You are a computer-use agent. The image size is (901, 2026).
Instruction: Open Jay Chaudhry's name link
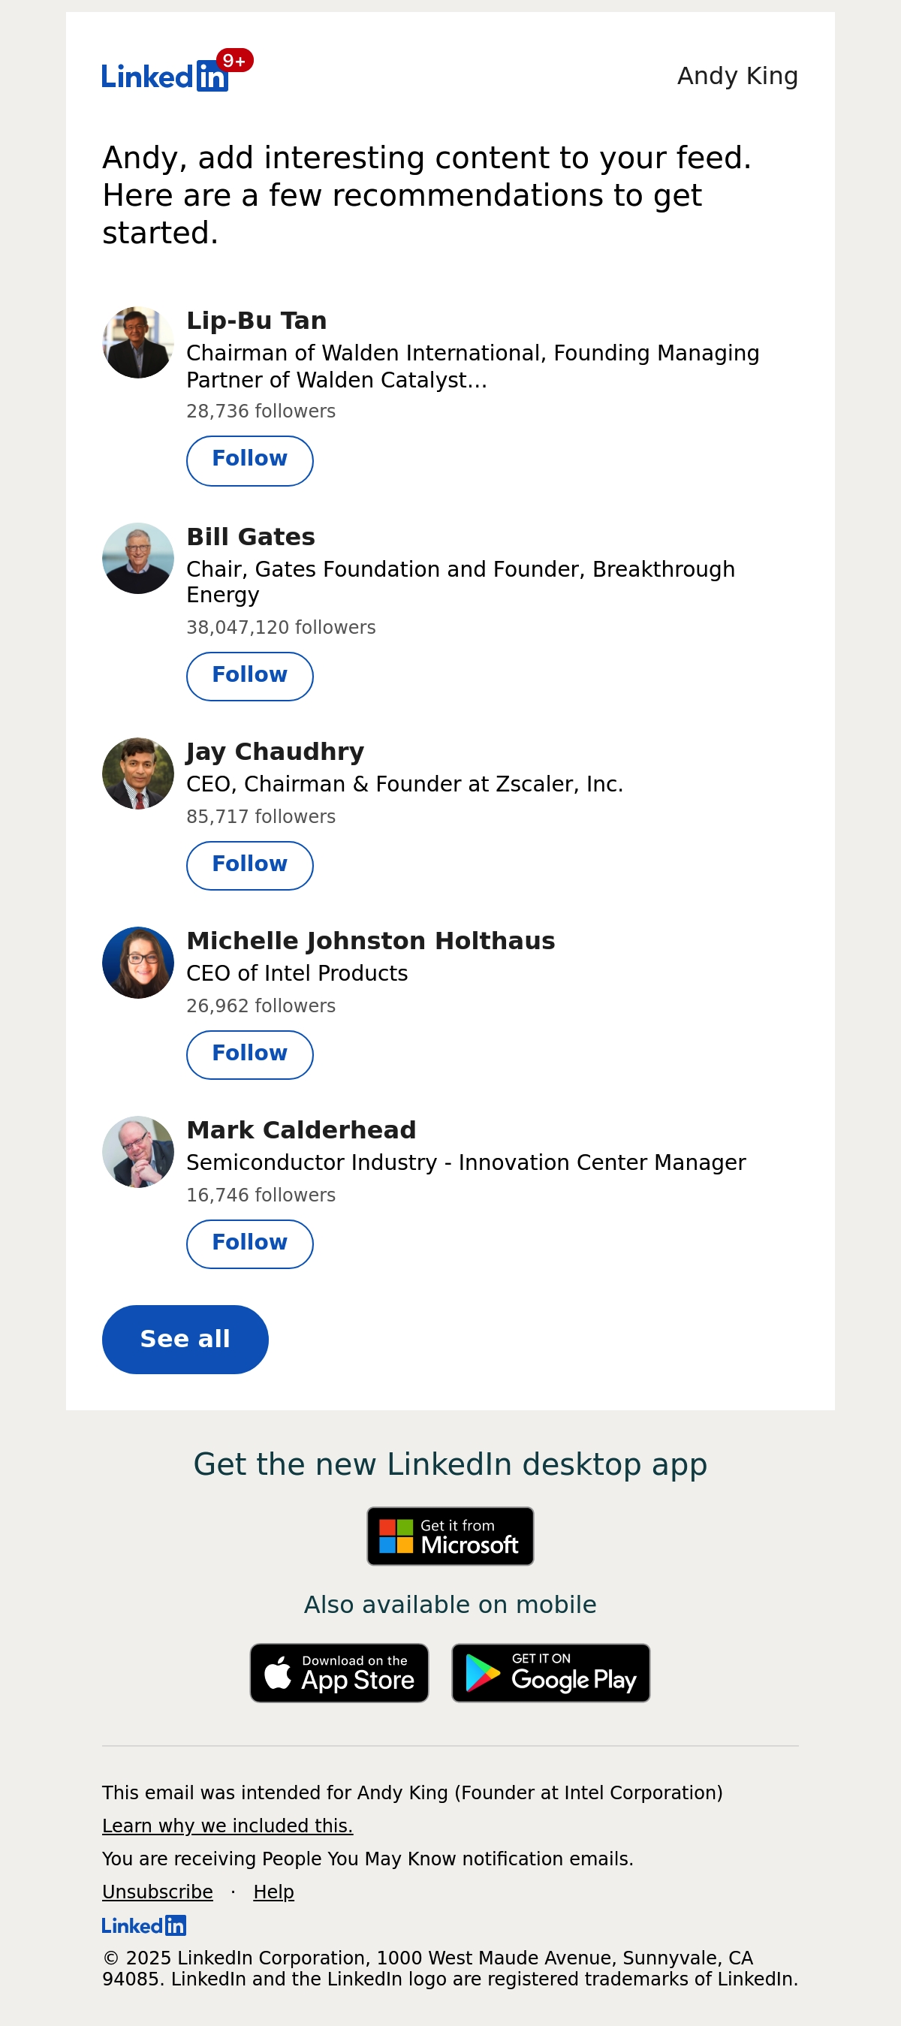point(275,752)
